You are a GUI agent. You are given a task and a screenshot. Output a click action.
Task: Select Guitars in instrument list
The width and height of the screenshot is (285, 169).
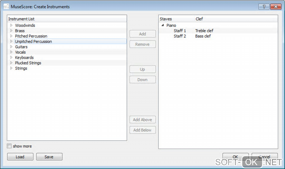(21, 47)
